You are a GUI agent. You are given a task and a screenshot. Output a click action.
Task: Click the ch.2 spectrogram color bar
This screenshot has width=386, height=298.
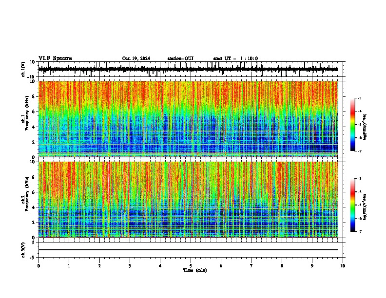[x=353, y=205]
